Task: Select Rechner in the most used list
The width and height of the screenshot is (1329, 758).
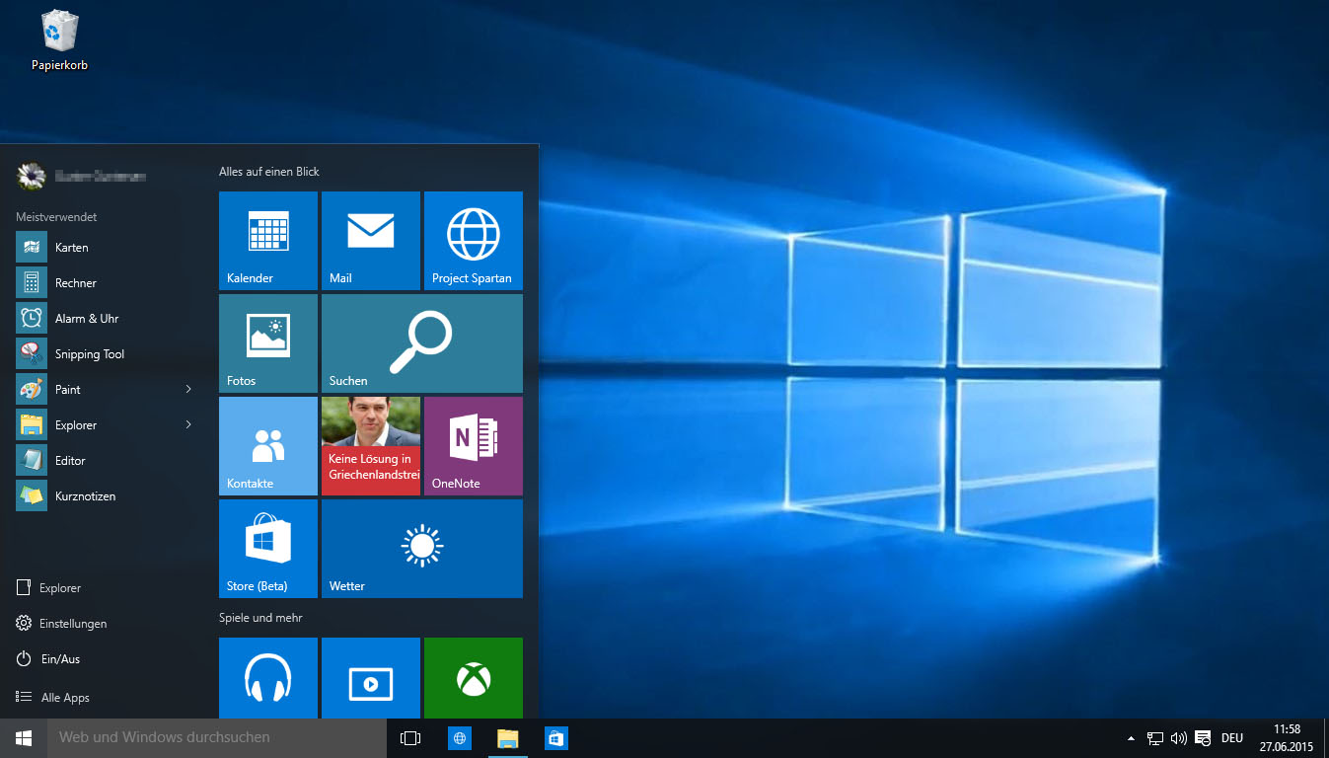Action: coord(75,283)
